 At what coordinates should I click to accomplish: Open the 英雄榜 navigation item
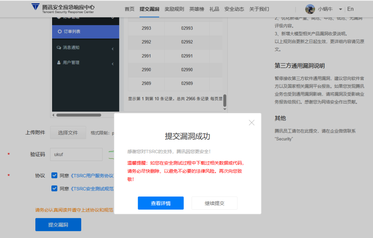[197, 9]
